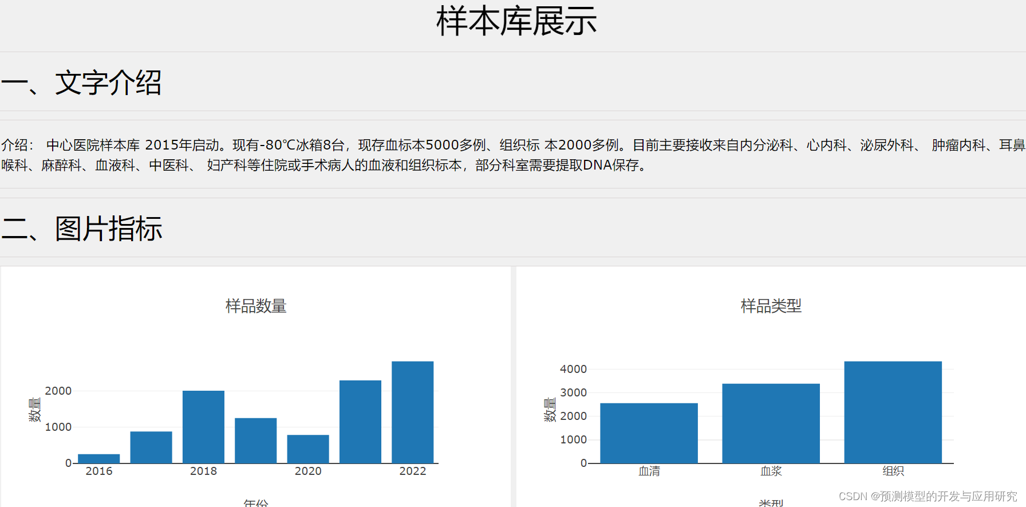Click the 样品数量 chart title

coord(256,306)
